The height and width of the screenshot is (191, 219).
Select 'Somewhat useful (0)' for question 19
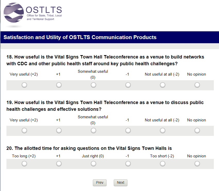point(93,131)
